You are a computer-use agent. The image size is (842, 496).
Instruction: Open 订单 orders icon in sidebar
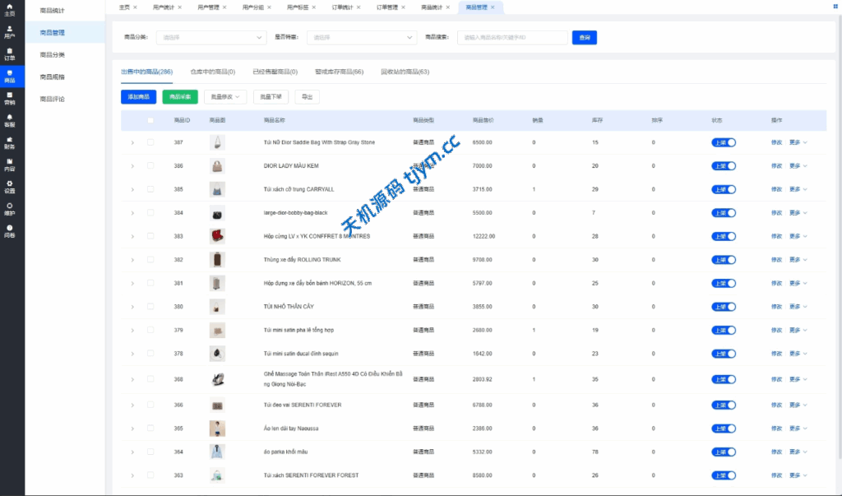(10, 54)
